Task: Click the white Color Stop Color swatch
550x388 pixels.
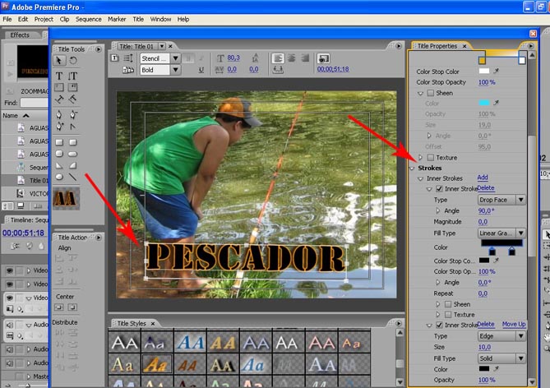Action: tap(485, 72)
